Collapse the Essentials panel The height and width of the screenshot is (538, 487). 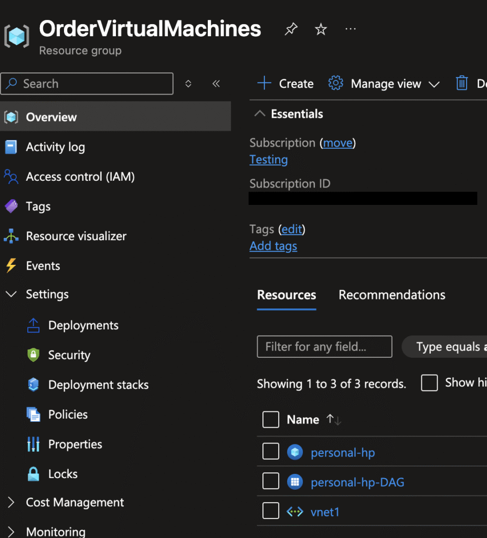coord(260,113)
